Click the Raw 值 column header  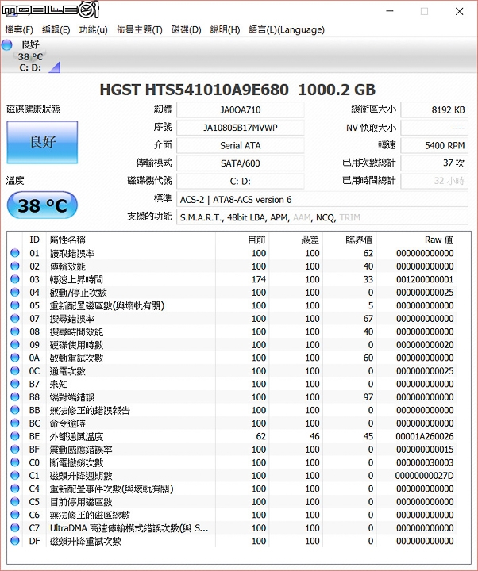tap(439, 240)
